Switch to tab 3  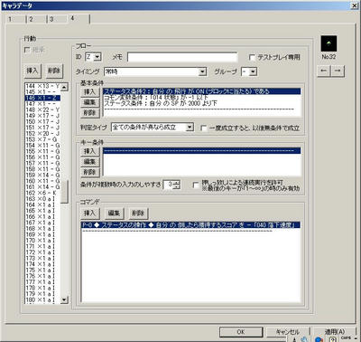[57, 19]
